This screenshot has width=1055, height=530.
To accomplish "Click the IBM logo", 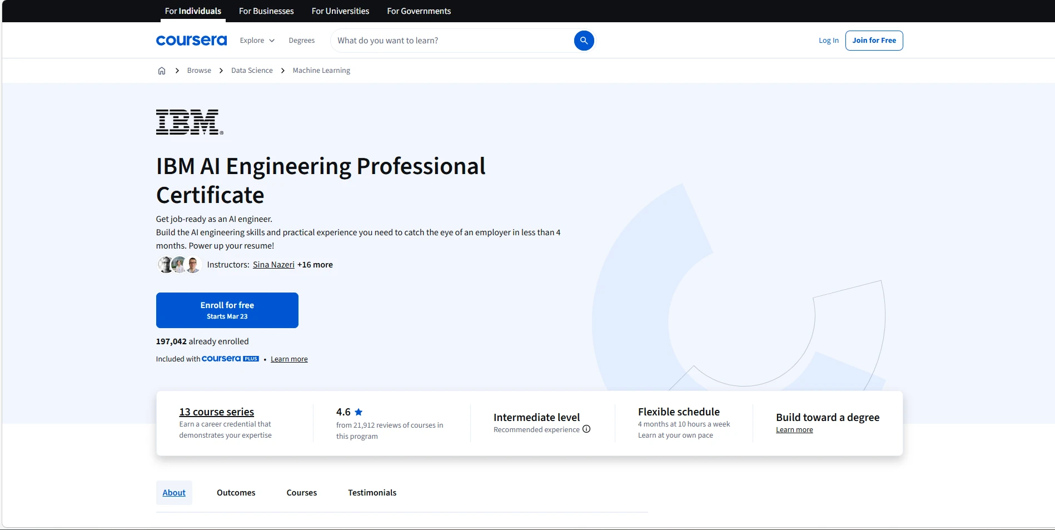I will pos(189,122).
